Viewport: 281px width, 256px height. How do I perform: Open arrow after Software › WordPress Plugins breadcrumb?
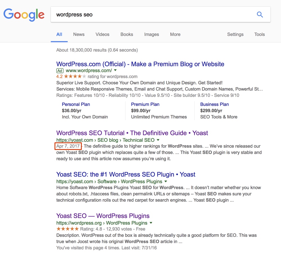(166, 181)
